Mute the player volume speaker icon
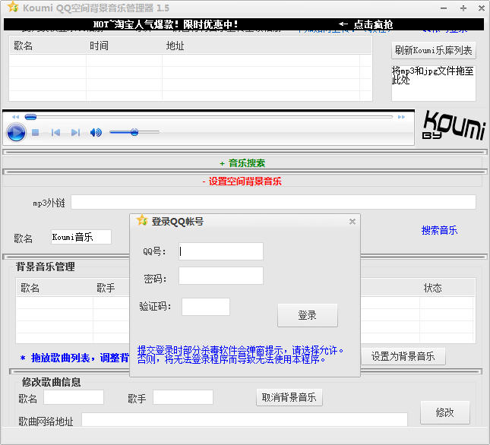This screenshot has height=445, width=490. 96,133
